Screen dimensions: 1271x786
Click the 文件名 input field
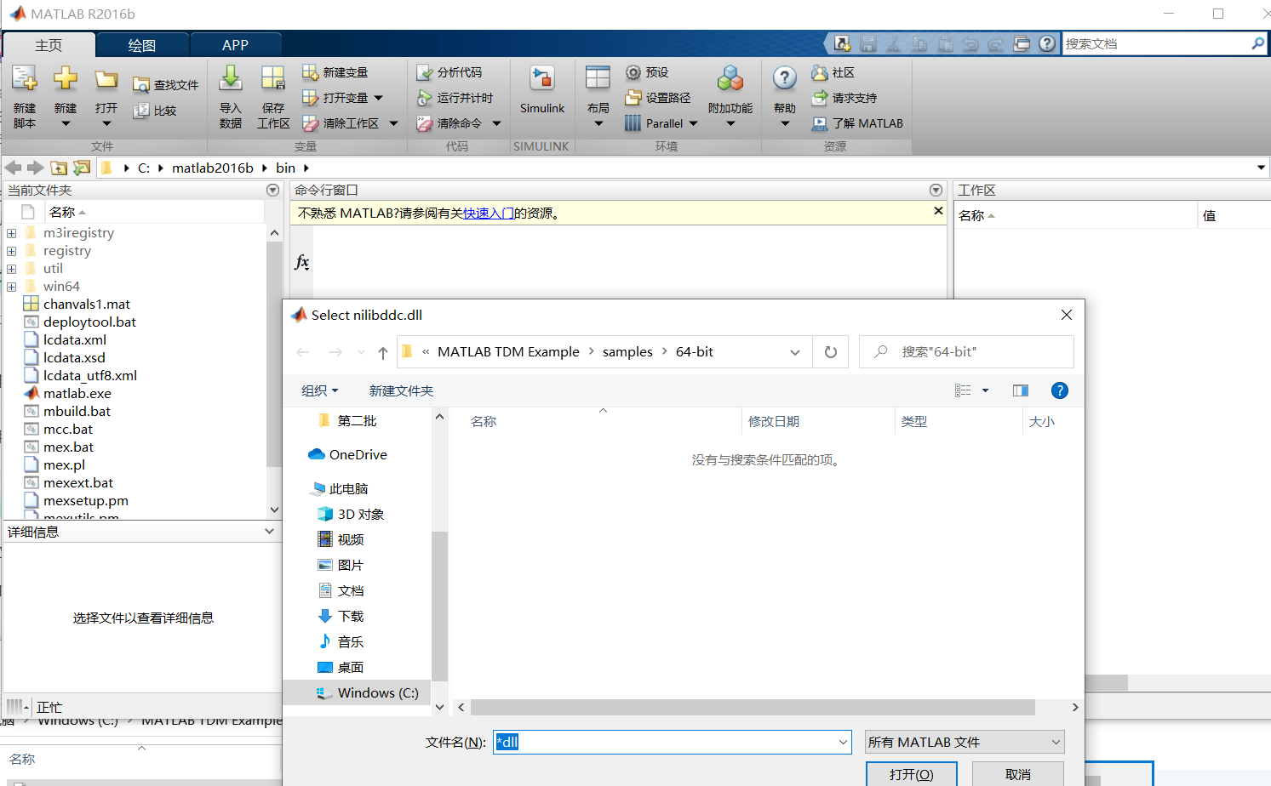[x=672, y=742]
